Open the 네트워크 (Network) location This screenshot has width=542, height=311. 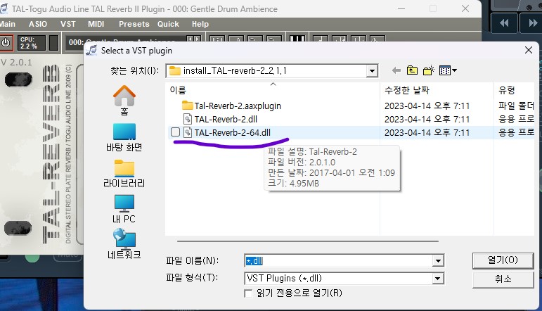124,245
